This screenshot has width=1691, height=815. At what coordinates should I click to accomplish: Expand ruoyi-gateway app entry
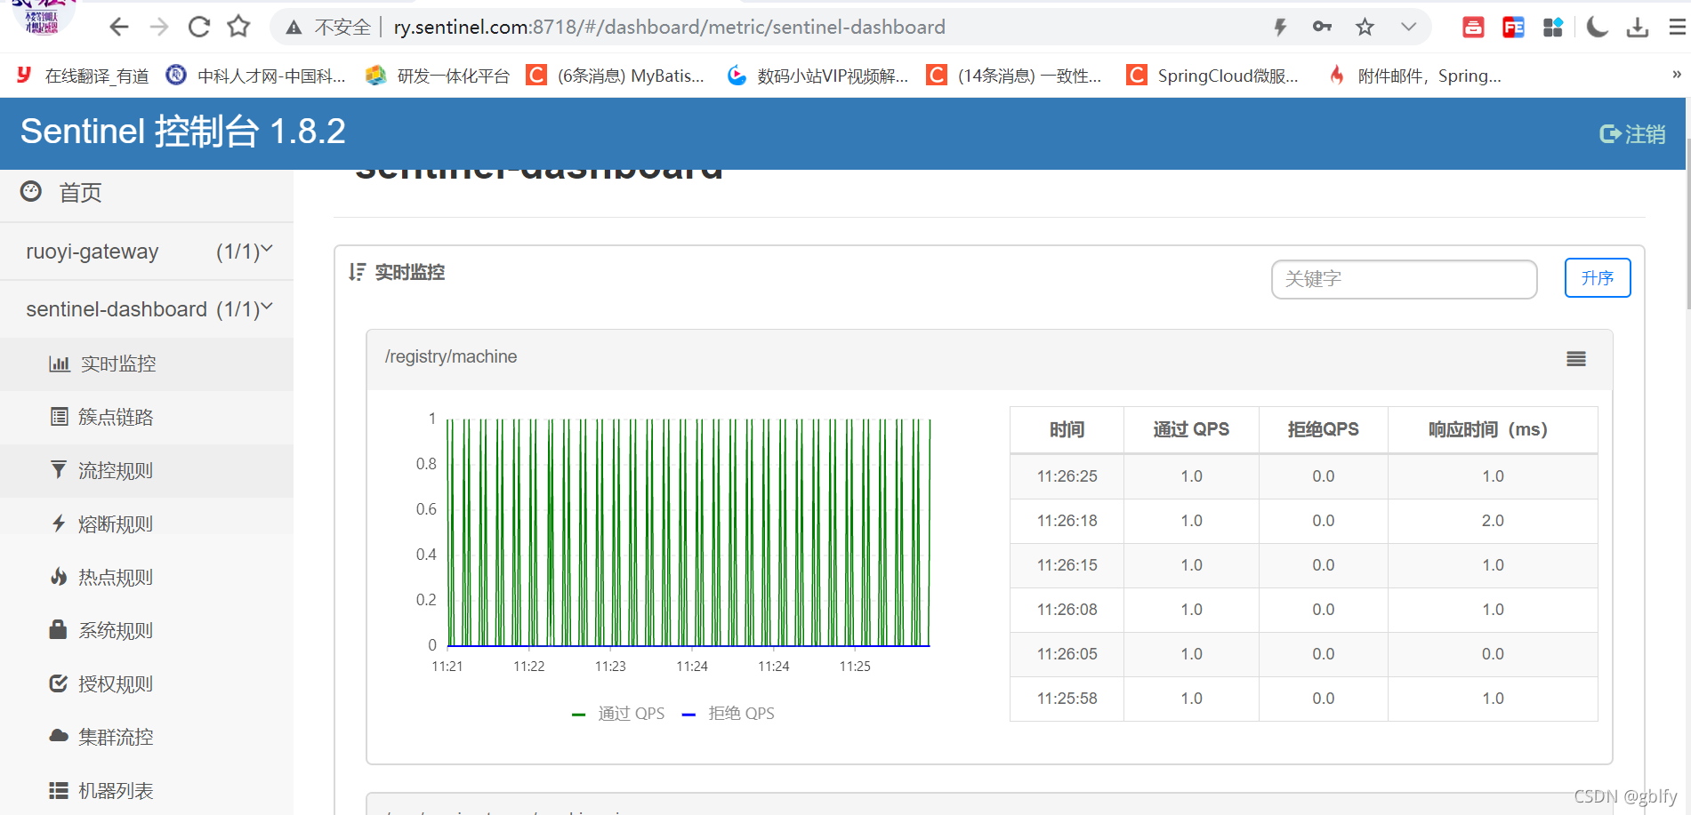[147, 252]
